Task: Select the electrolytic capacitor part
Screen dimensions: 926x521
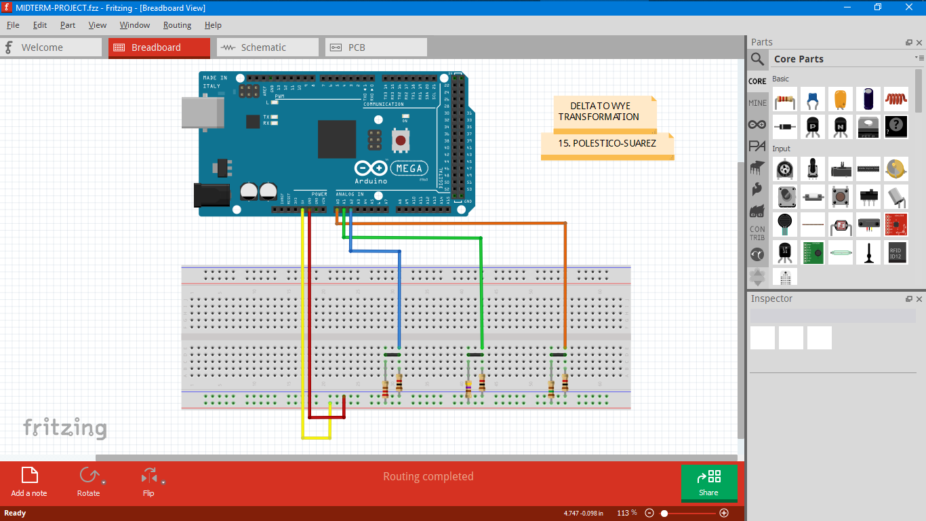Action: pos(868,100)
